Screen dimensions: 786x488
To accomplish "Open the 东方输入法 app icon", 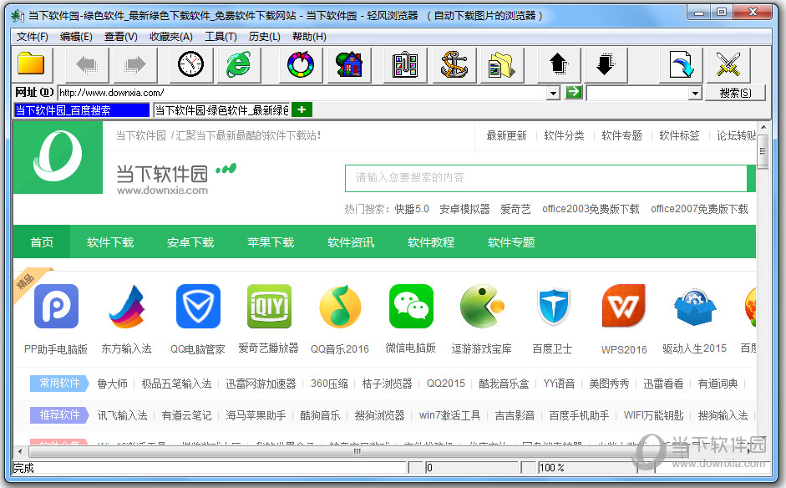I will coord(126,306).
